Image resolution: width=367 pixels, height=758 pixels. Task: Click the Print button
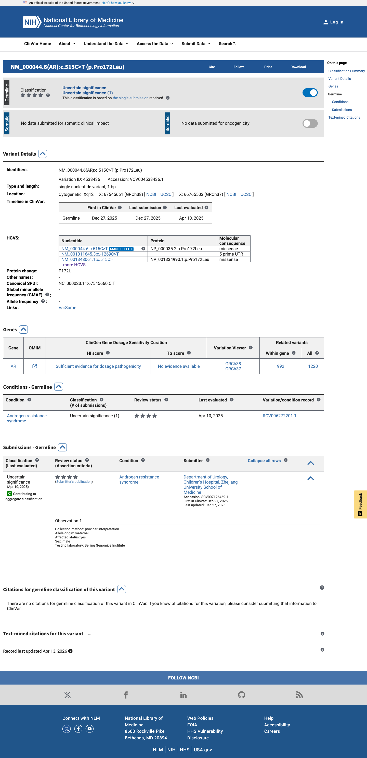pos(268,67)
